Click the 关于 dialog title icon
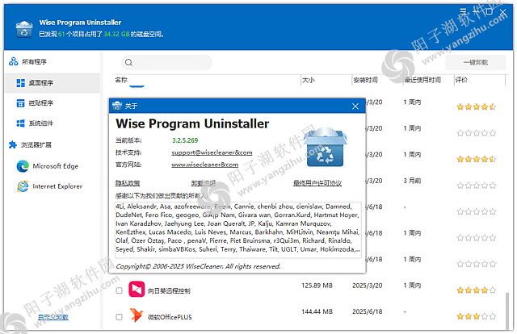 tap(117, 106)
